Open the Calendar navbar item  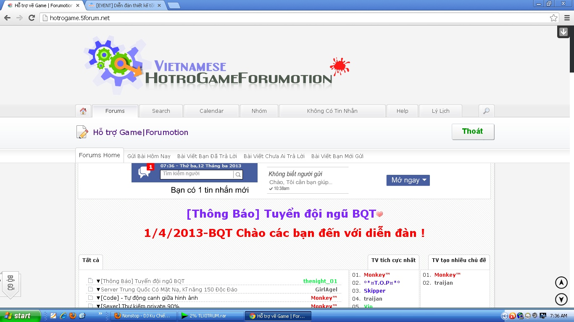[211, 111]
